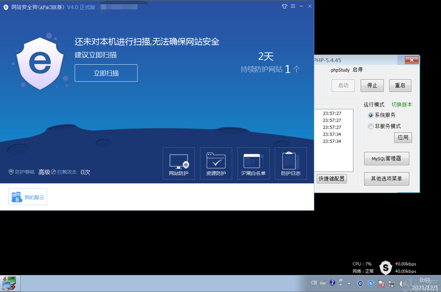Click the SafeDog app icon in title bar
Image resolution: width=441 pixels, height=292 pixels.
[x=6, y=7]
